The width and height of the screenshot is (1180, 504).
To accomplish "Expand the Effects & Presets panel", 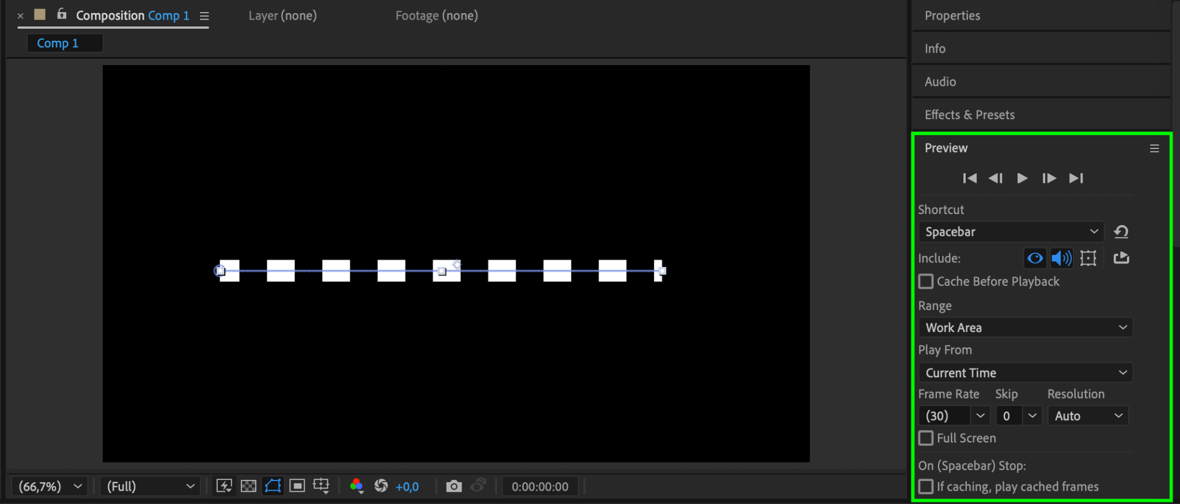I will [x=970, y=114].
